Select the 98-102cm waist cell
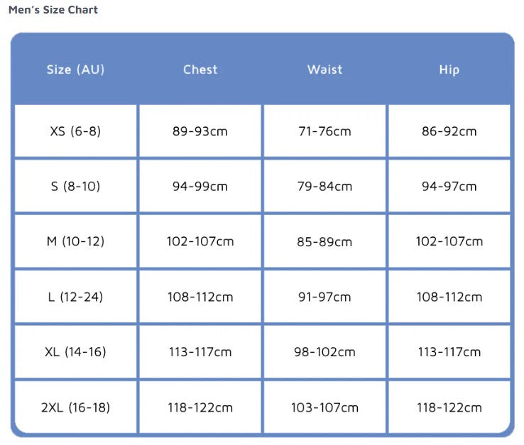Screen dimensions: 524x445 (324, 352)
